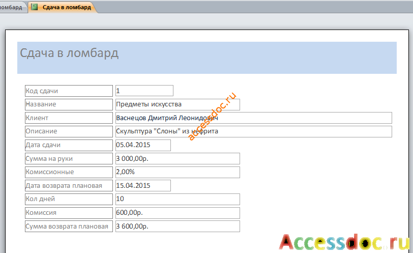Image resolution: width=413 pixels, height=253 pixels.
Task: Select the Васнецов Дмитрий Леонидович field
Action: coord(254,118)
